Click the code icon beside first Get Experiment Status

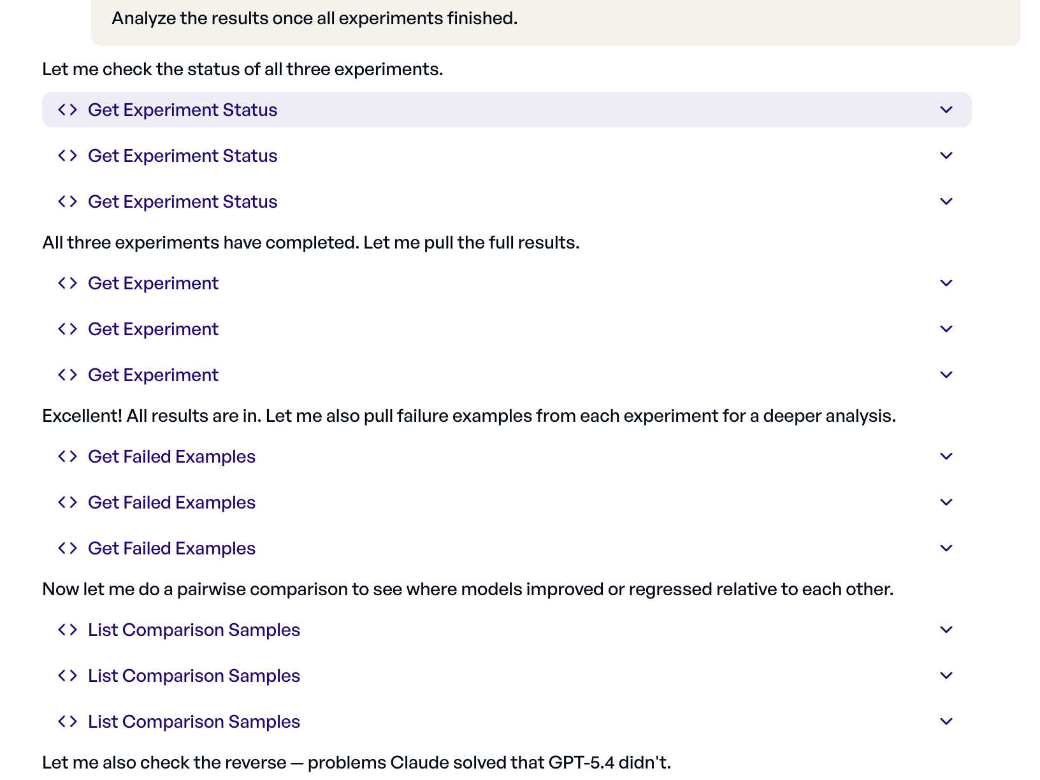pos(67,110)
